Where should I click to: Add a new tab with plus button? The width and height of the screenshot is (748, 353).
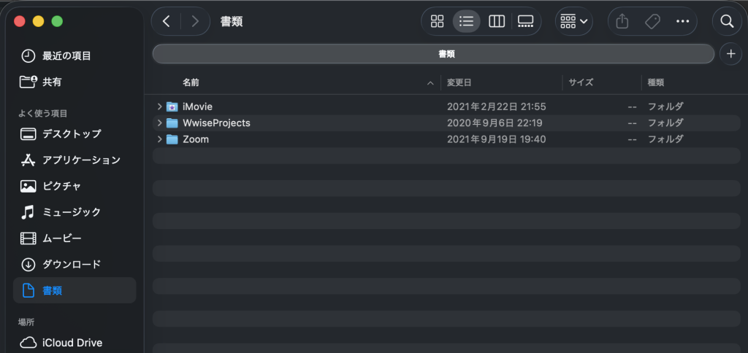[730, 53]
